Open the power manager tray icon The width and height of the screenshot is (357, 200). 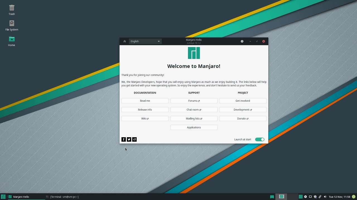coord(305,197)
